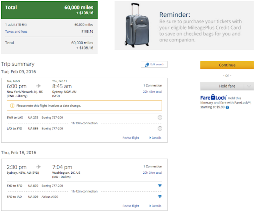Click the date change warning icon
This screenshot has height=212, width=256.
point(12,106)
